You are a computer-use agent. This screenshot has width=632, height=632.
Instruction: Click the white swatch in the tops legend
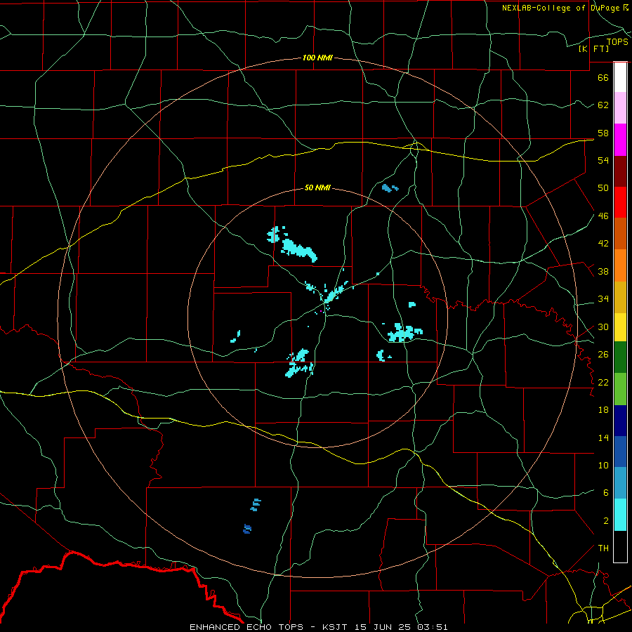pyautogui.click(x=620, y=77)
